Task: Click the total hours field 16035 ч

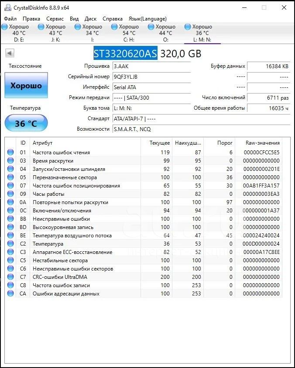Action: (x=268, y=108)
